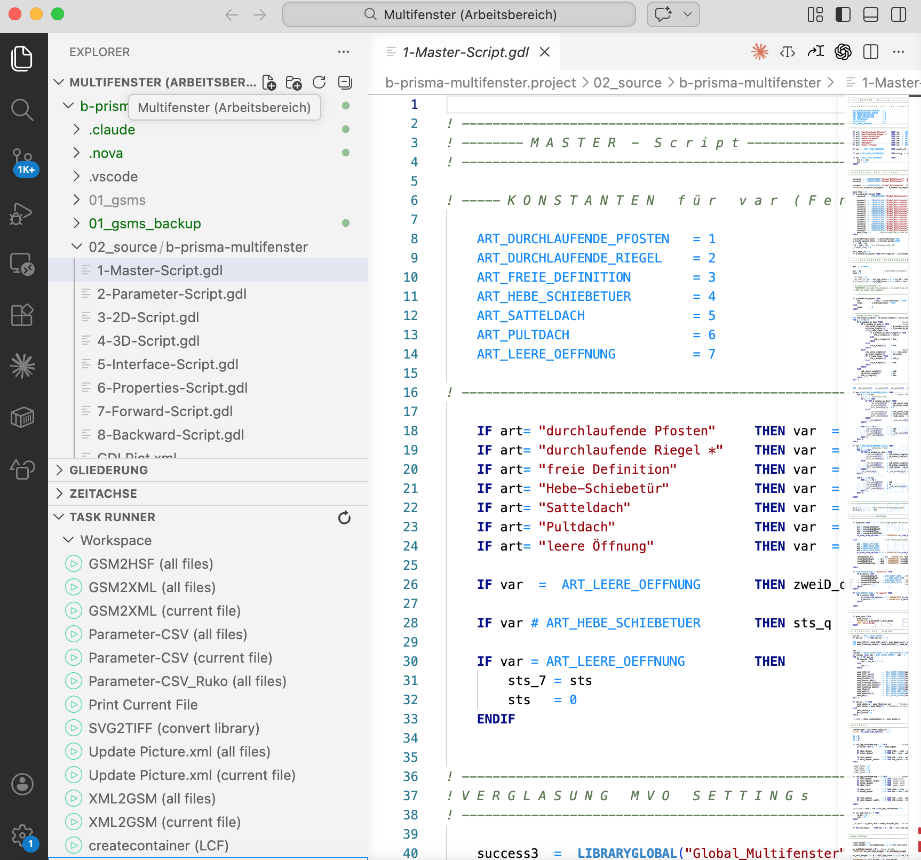This screenshot has height=860, width=921.
Task: Expand the GLIEDERUNG section
Action: (x=109, y=470)
